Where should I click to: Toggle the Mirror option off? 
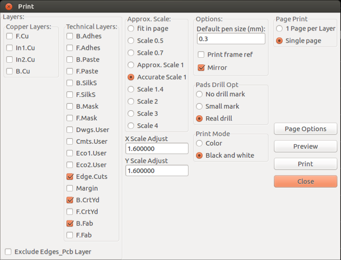(202, 68)
